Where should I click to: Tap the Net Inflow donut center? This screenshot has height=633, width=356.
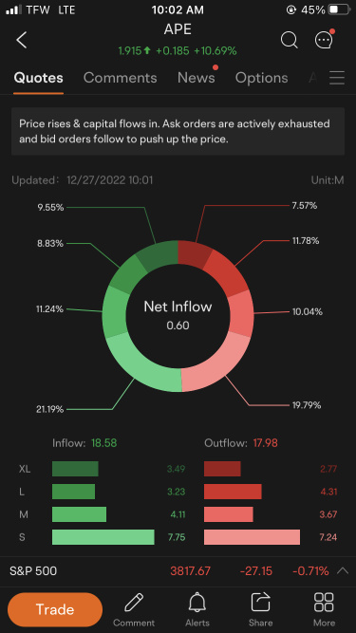178,316
